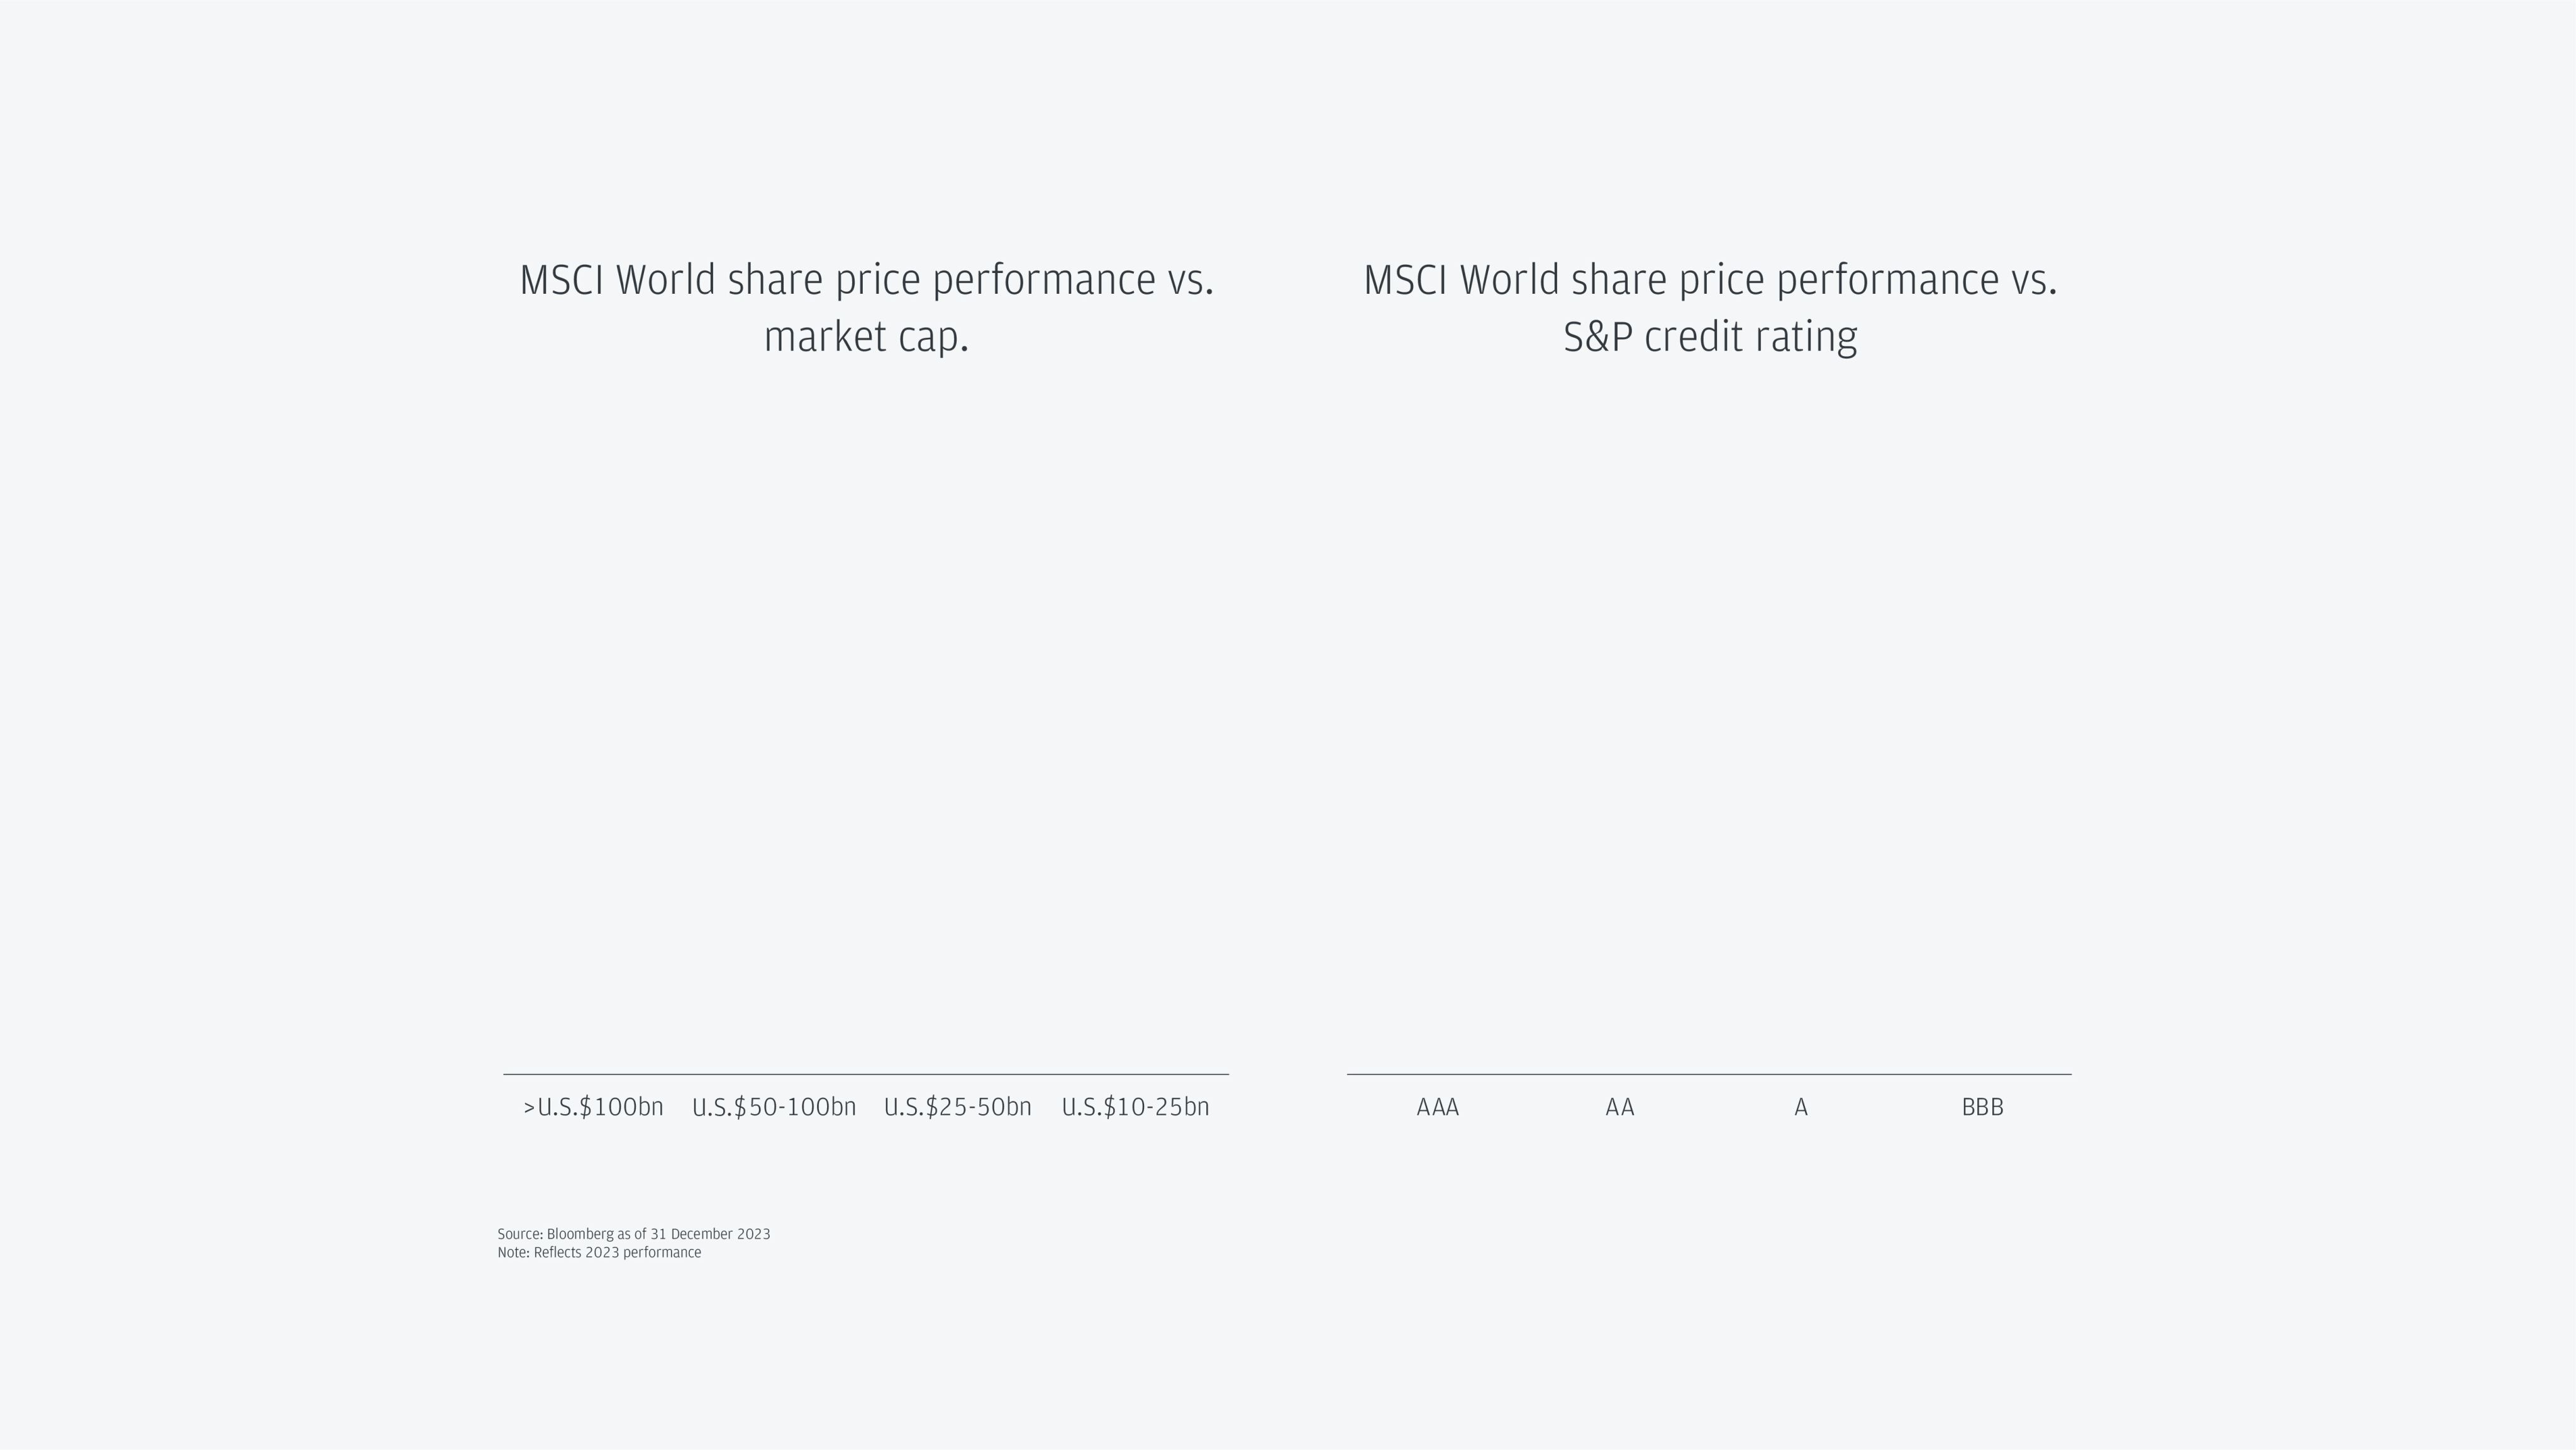Screen dimensions: 2576x1450
Task: Click the market cap chart title's first line
Action: tap(867, 280)
